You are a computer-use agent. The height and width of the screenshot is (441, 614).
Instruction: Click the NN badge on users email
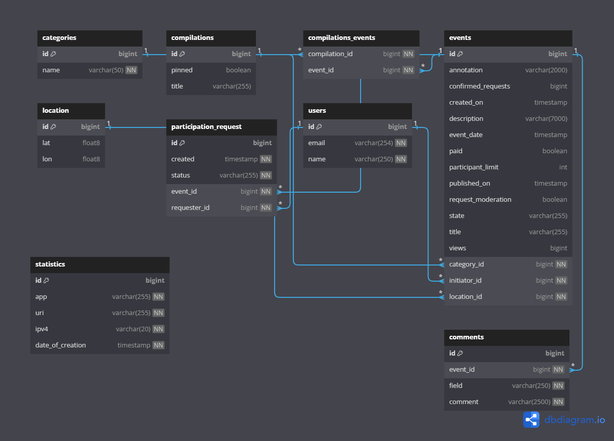[401, 143]
